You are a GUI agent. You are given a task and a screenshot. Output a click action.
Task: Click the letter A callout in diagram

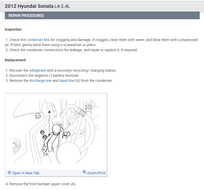pyautogui.click(x=50, y=112)
